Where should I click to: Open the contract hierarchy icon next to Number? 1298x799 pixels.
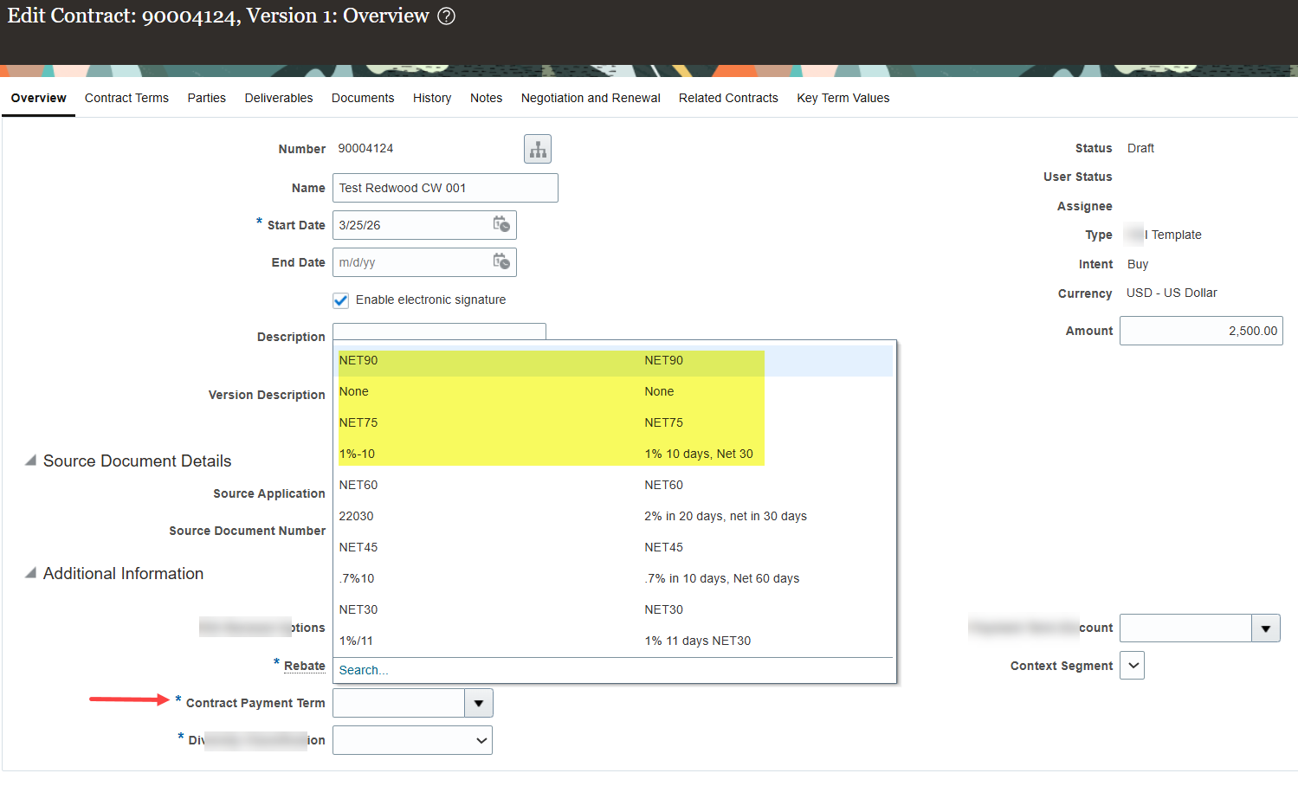click(538, 149)
